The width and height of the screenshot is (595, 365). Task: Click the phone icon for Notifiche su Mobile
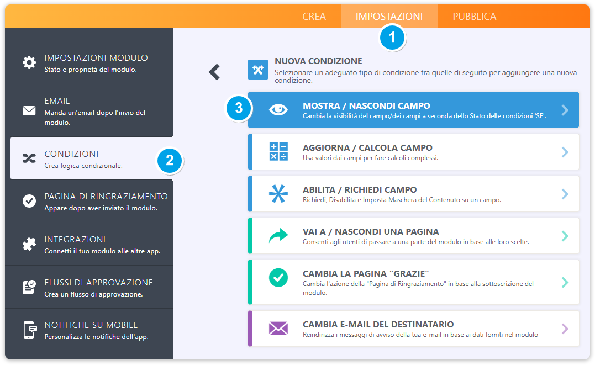(x=30, y=330)
